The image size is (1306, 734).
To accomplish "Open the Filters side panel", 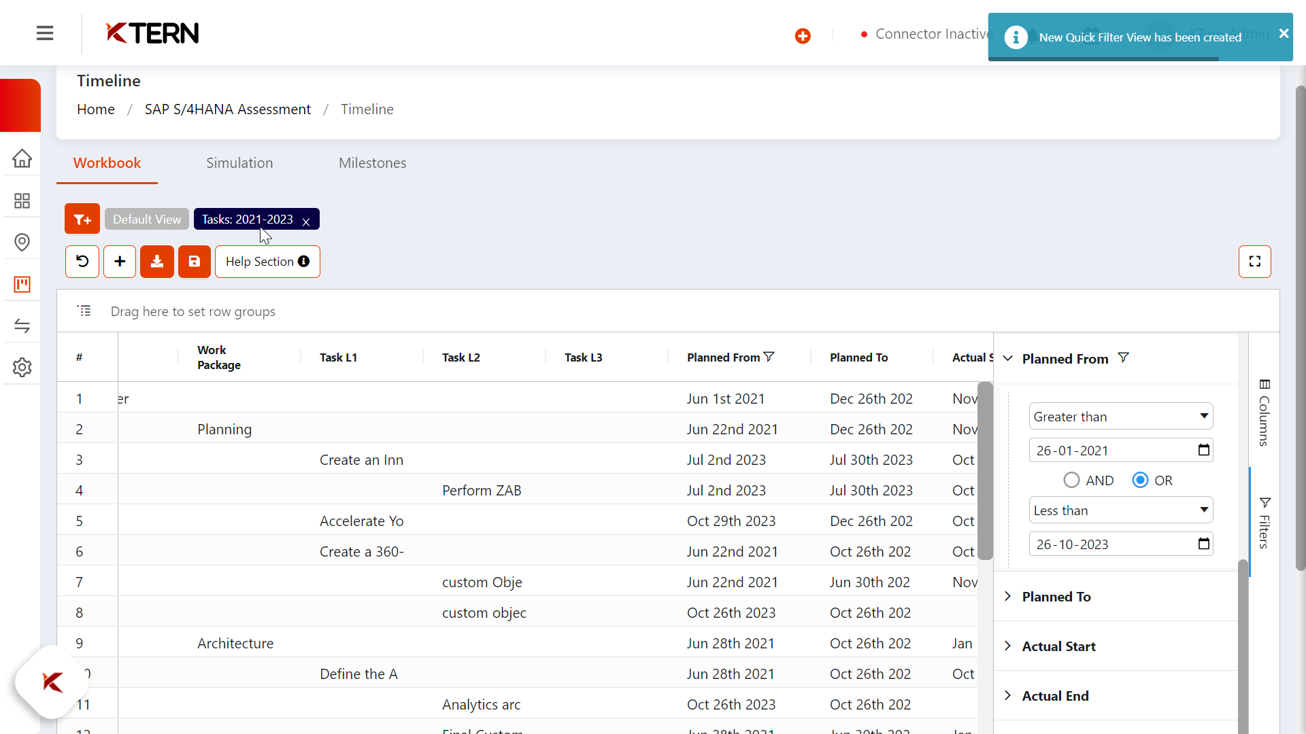I will [1265, 522].
